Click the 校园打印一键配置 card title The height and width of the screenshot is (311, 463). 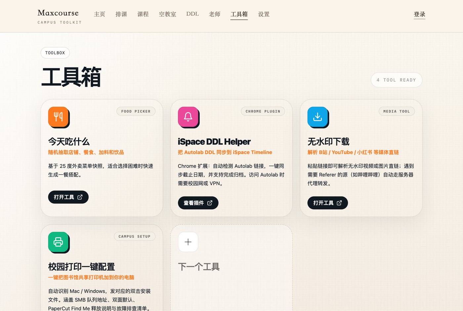pos(82,267)
